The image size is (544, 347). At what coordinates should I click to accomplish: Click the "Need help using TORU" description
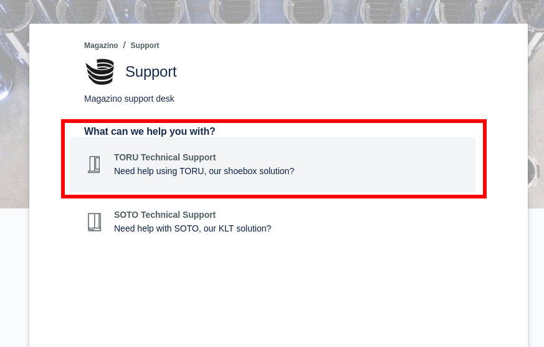(x=204, y=171)
